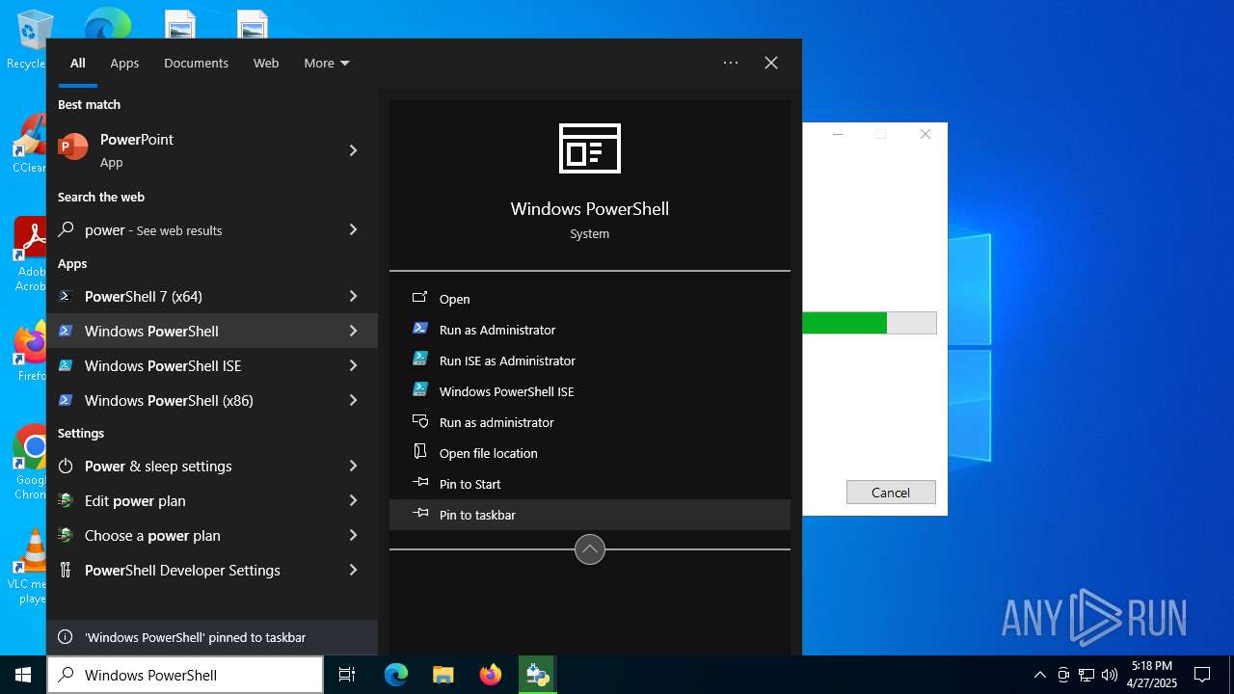Expand the Windows PowerShell (x86) chevron
1234x694 pixels.
coord(354,400)
